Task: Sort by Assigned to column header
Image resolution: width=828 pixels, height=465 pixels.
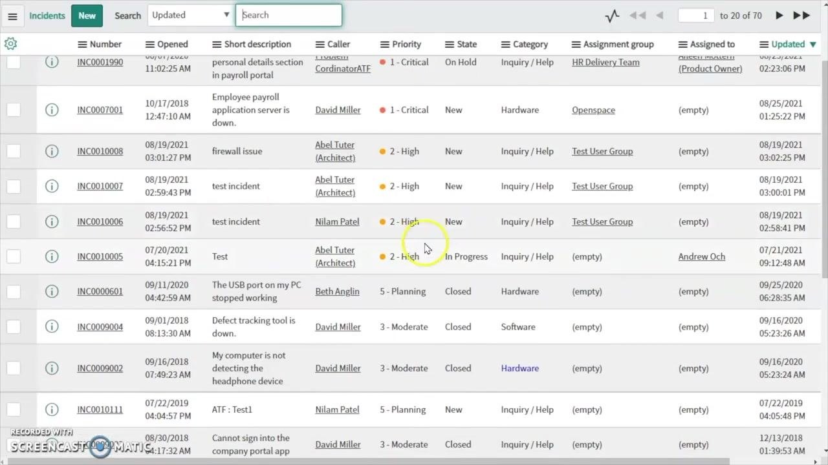Action: (x=712, y=45)
